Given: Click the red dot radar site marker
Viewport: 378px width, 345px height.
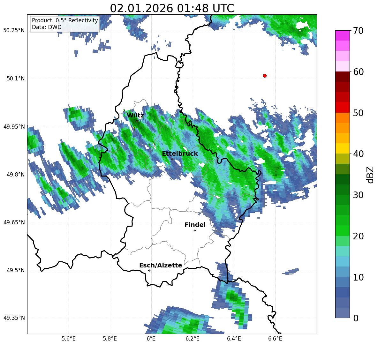Looking at the screenshot, I should [265, 76].
